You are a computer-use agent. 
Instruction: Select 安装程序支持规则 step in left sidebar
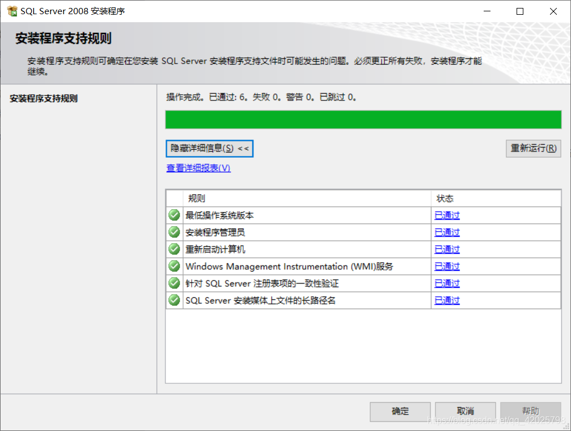coord(44,98)
